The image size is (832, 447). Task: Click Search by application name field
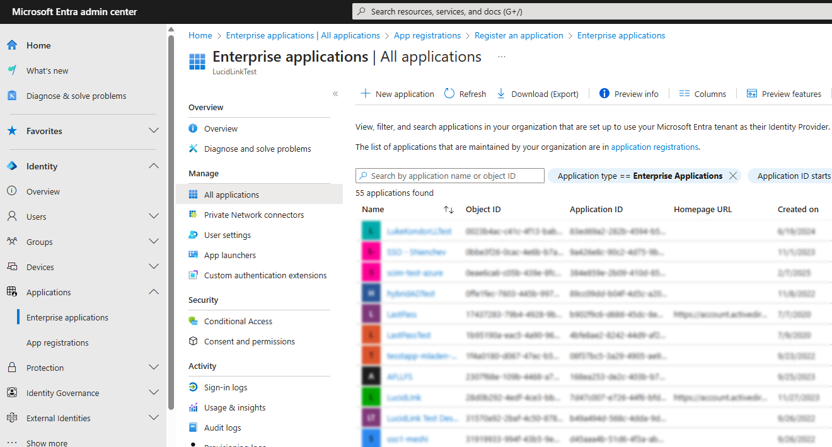point(450,176)
